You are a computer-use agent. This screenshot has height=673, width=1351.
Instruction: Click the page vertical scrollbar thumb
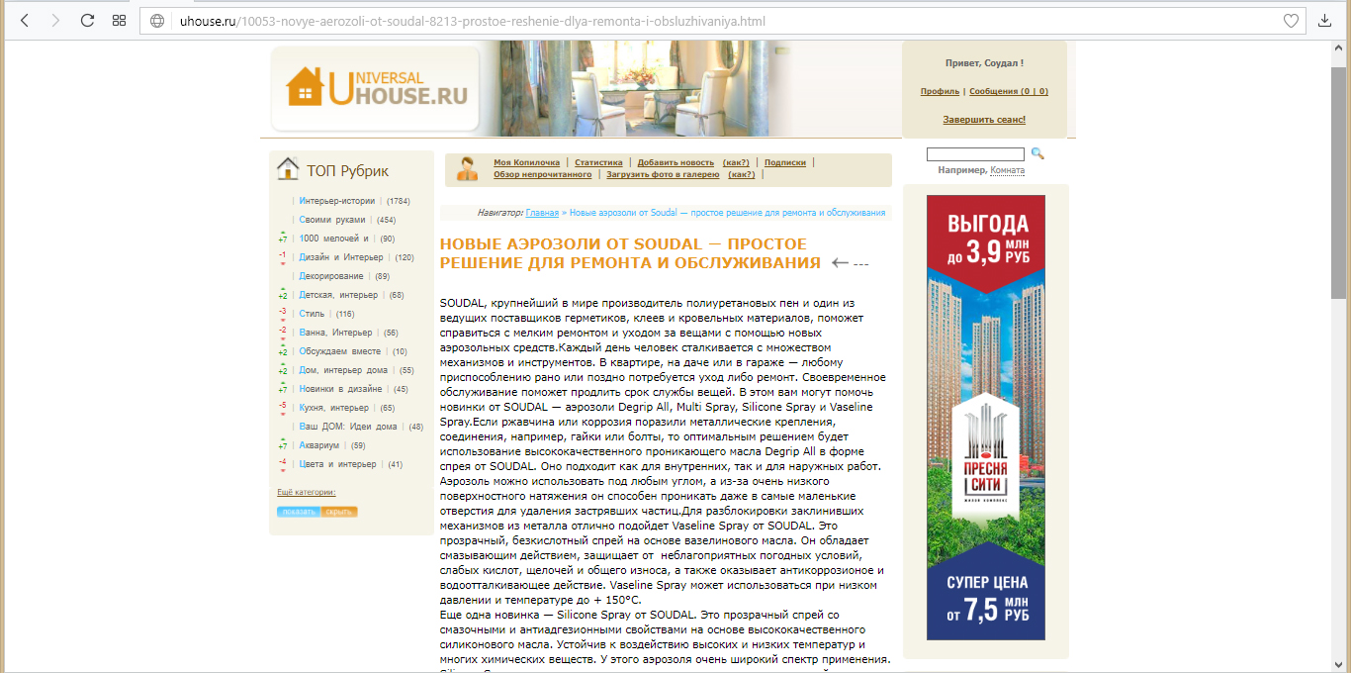tap(1338, 183)
